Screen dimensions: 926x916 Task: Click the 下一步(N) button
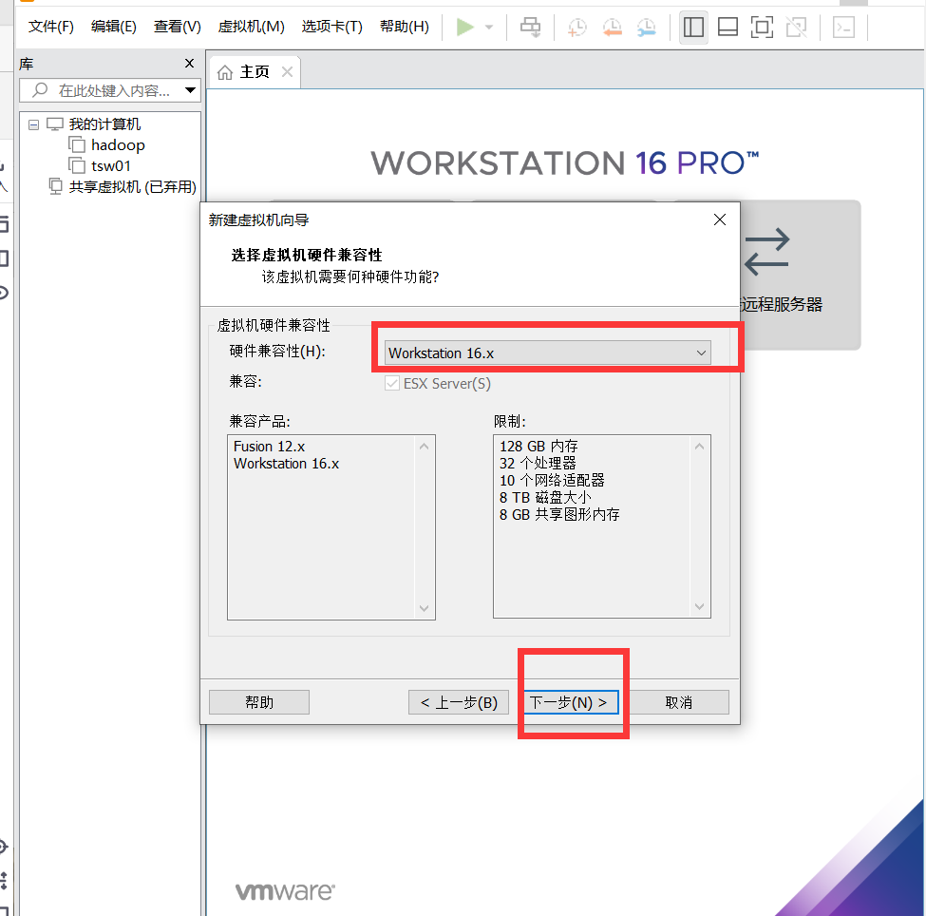[x=571, y=701]
